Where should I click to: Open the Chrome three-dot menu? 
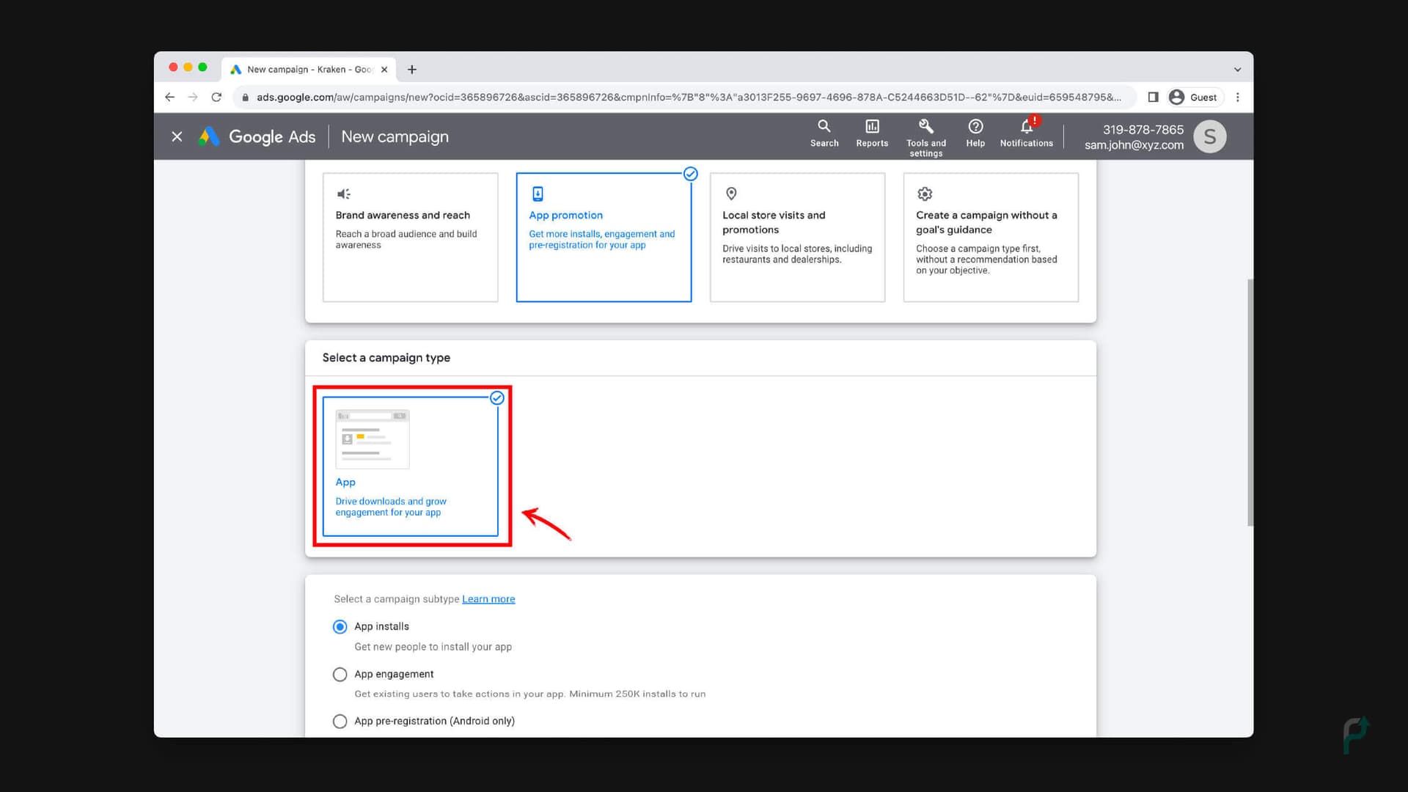[1238, 97]
